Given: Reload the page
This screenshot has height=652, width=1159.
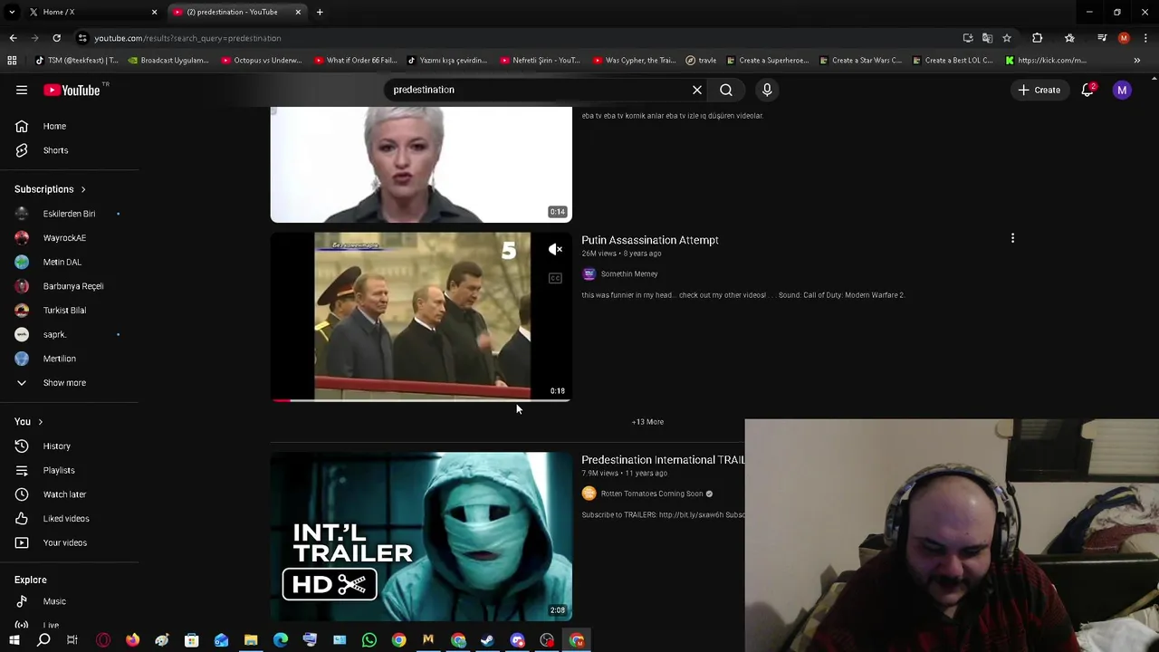Looking at the screenshot, I should click(x=56, y=38).
